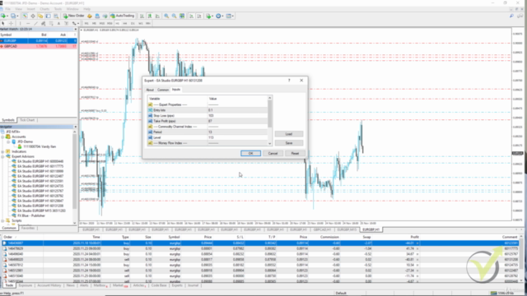This screenshot has height=296, width=527.
Task: Click Reset in the Expert dialog
Action: pyautogui.click(x=295, y=154)
